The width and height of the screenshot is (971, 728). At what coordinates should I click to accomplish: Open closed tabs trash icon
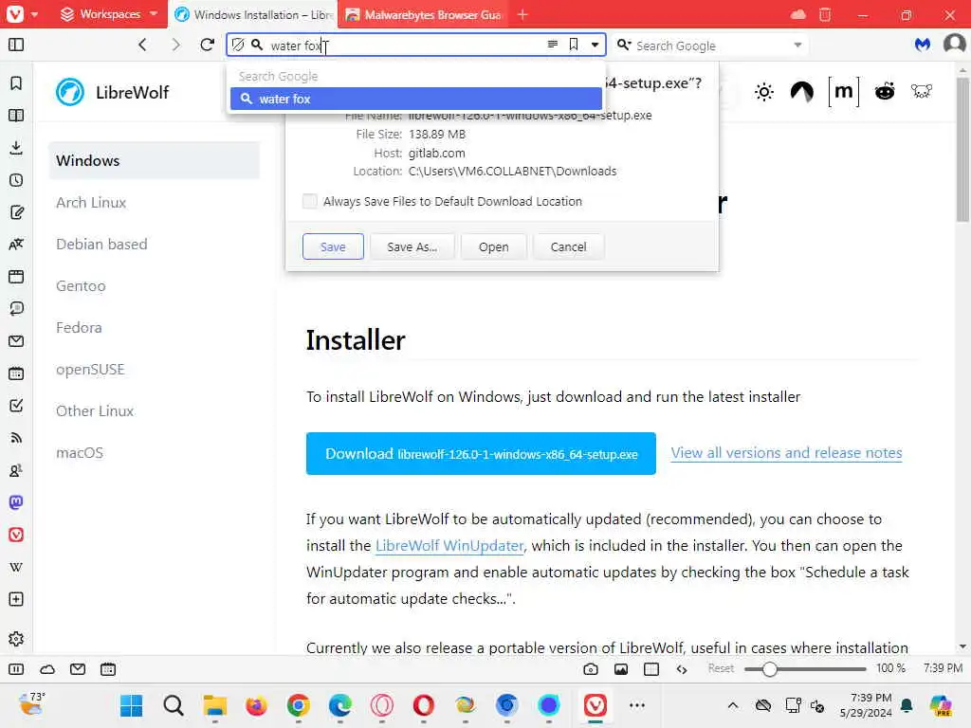pos(825,14)
